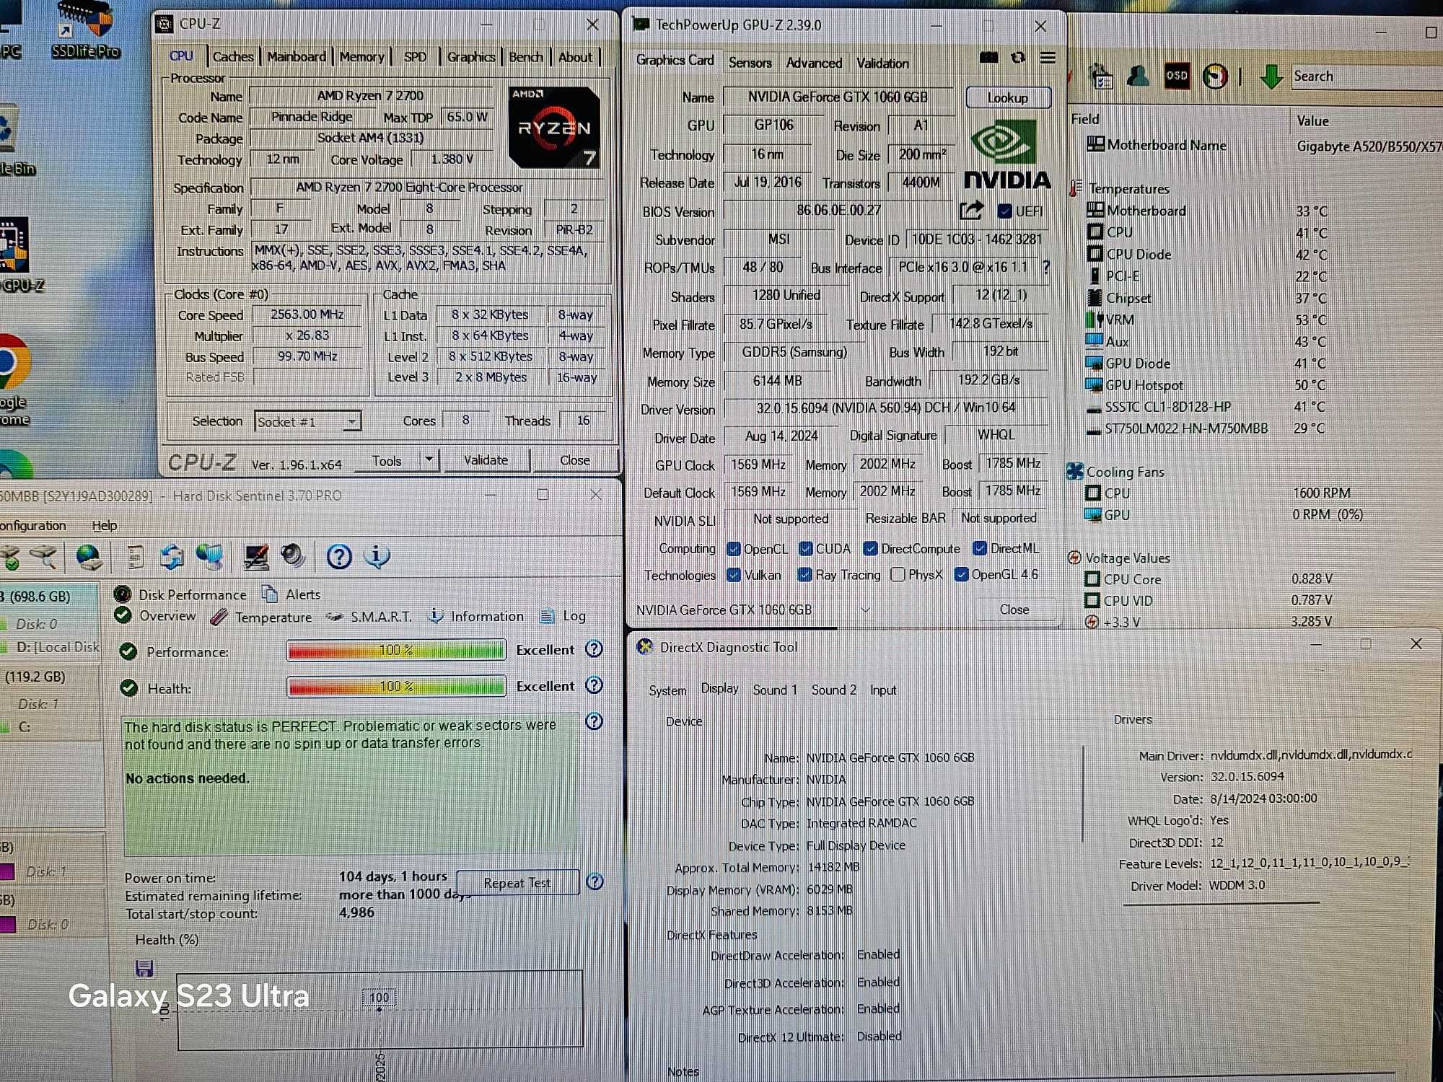Open Display tab in DirectX Diagnostic Tool
Screen dimensions: 1443x1082
pyautogui.click(x=719, y=689)
